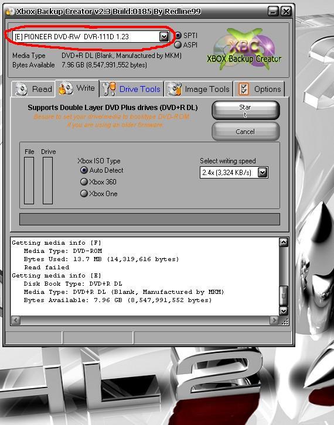Open the writing speed dropdown

click(x=263, y=172)
